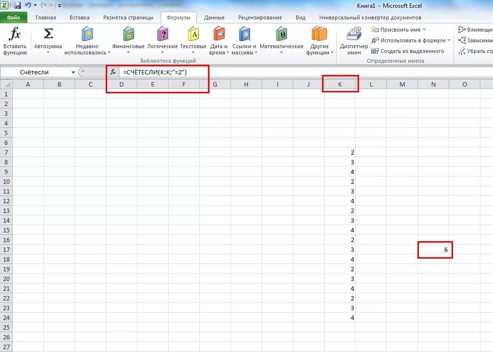The image size is (493, 352).
Task: Click the Formulas (Формулы) tab
Action: (179, 18)
